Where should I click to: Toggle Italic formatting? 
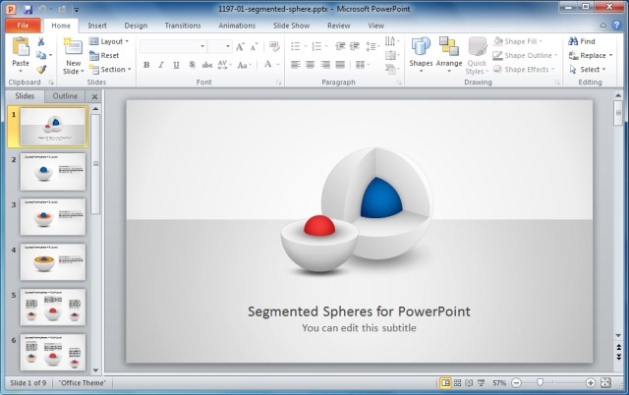tap(161, 65)
